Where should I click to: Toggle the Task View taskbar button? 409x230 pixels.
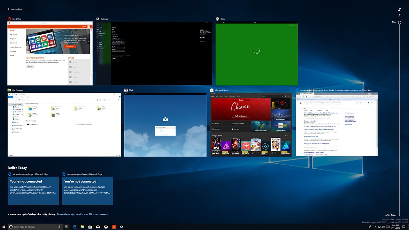tap(66, 227)
